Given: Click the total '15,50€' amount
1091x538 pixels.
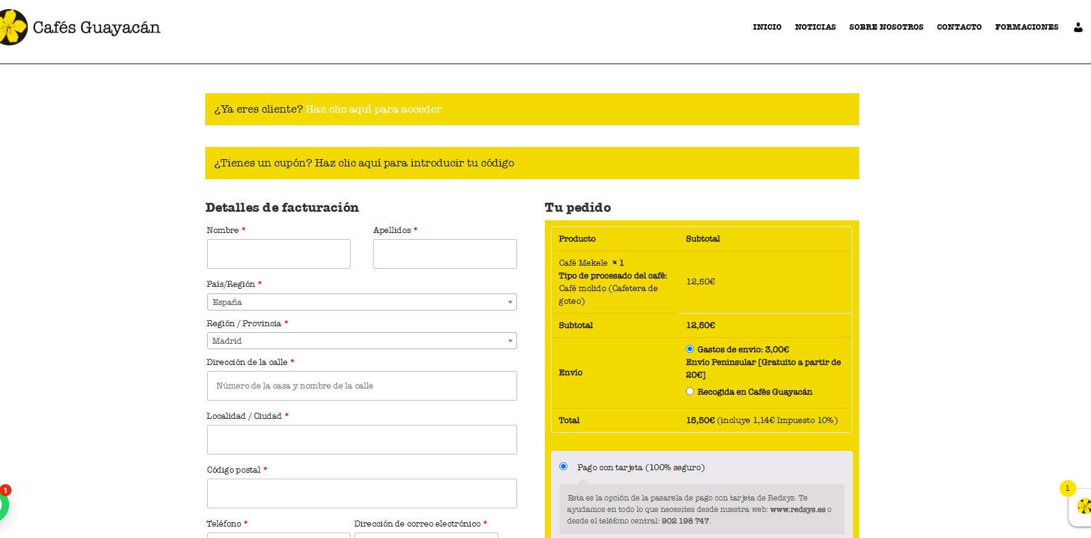Looking at the screenshot, I should (x=700, y=420).
